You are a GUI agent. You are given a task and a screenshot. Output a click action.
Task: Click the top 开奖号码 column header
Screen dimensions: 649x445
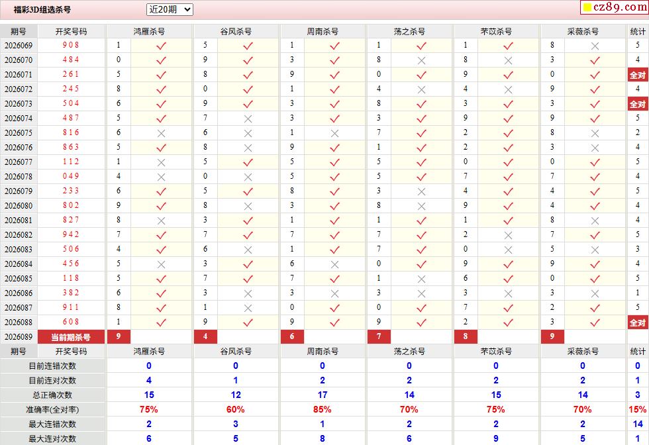click(x=72, y=32)
